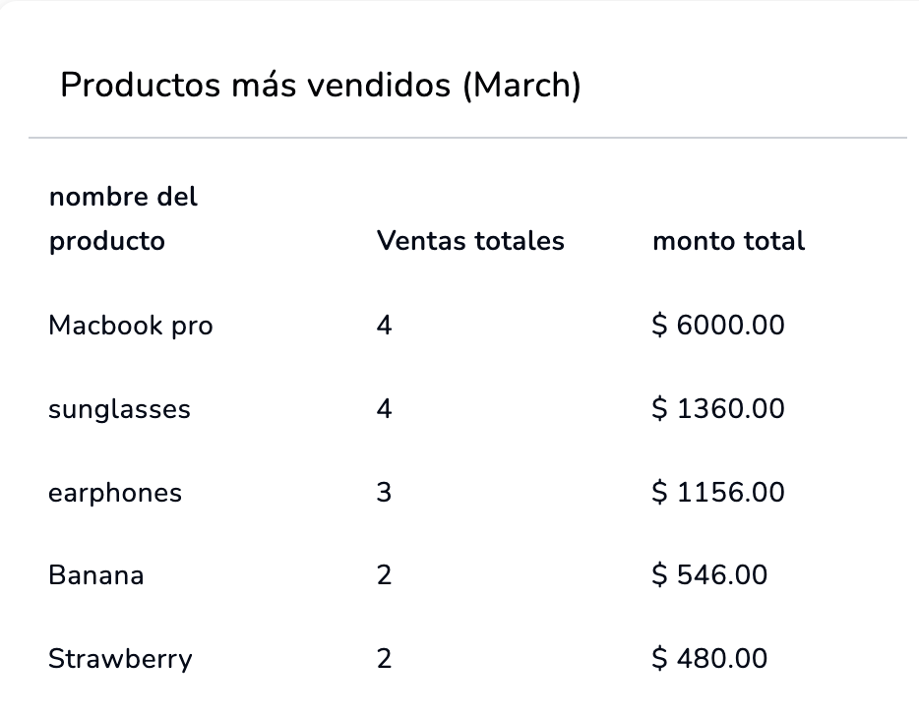
Task: Click the 'sunglasses' product name
Action: [x=119, y=409]
